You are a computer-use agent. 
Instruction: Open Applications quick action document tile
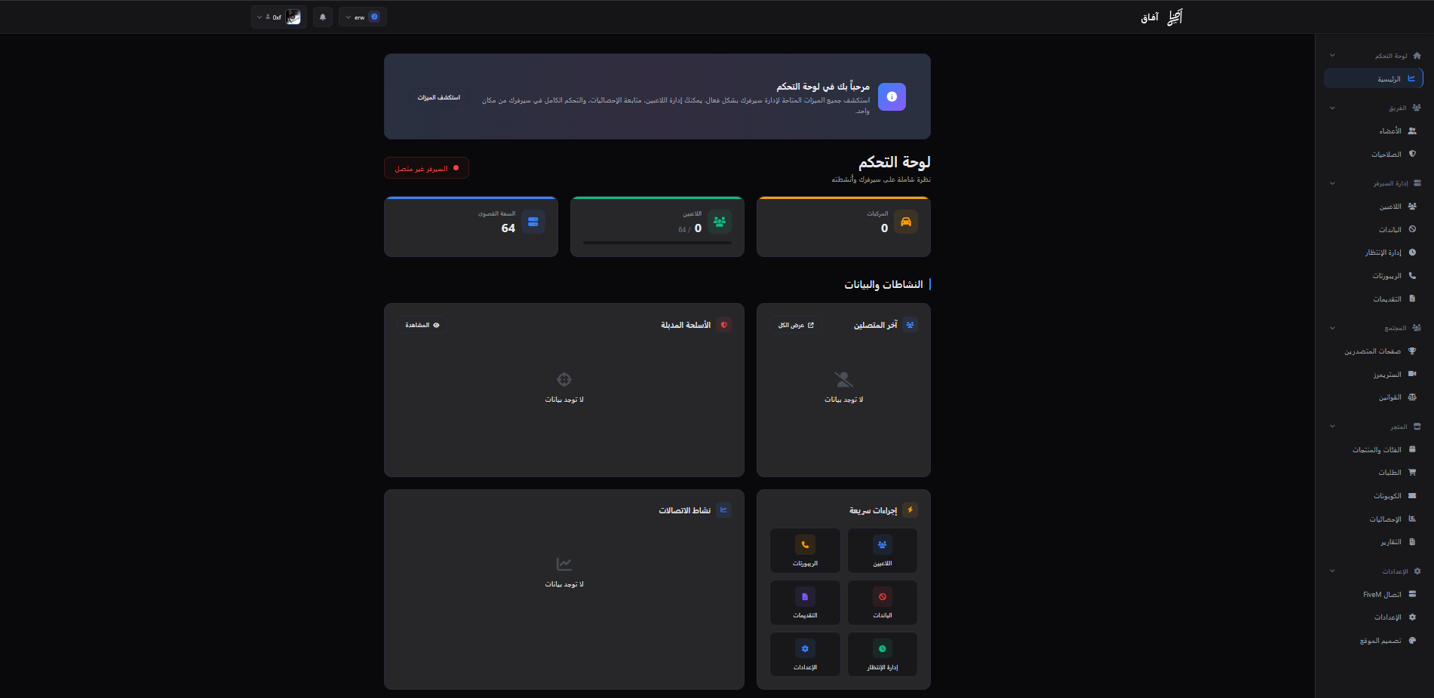pyautogui.click(x=805, y=602)
